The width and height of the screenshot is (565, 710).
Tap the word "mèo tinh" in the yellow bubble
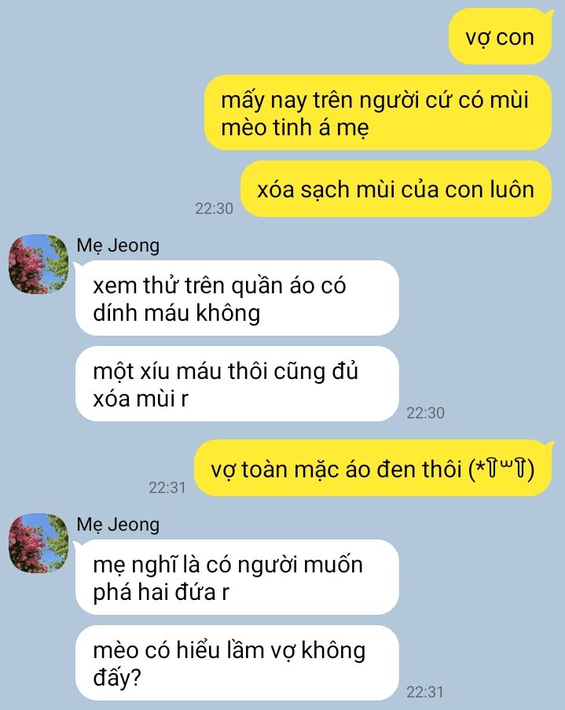(266, 127)
